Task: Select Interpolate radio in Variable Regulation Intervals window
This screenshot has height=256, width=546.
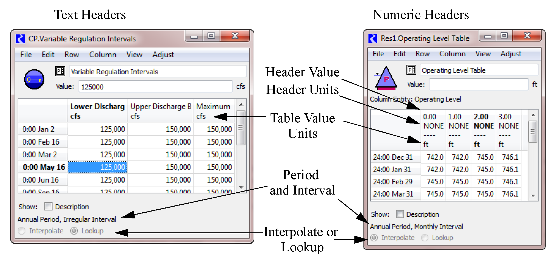Action: 22,231
